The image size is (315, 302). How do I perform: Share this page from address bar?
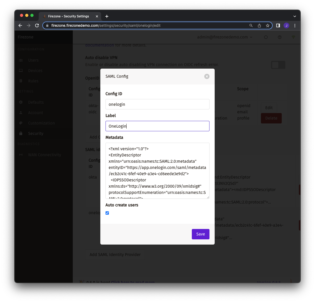click(259, 25)
